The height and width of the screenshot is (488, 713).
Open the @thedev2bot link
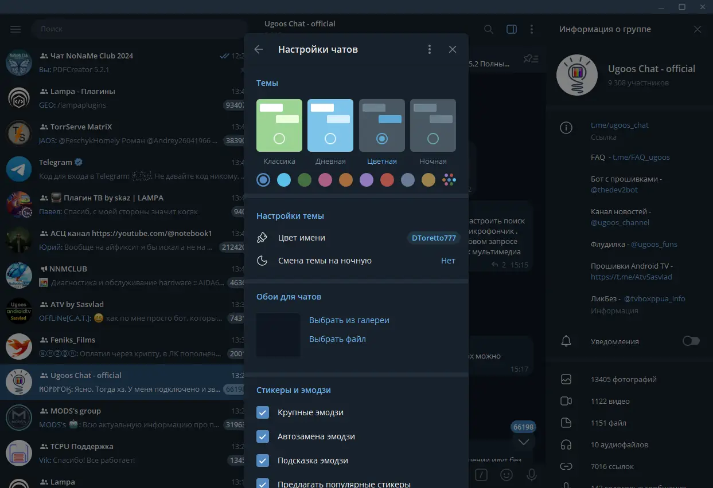click(x=614, y=190)
